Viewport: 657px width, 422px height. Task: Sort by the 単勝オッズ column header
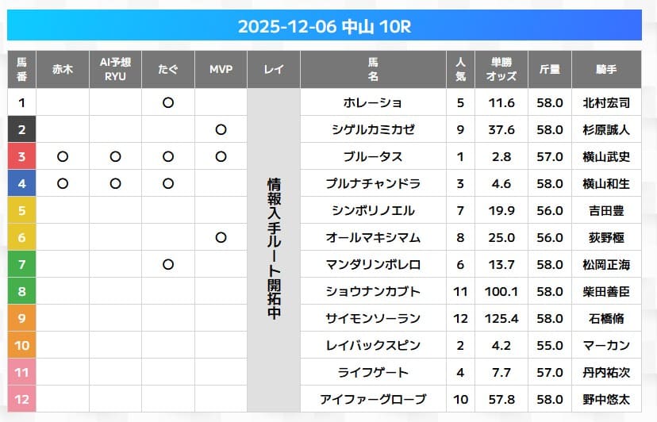pyautogui.click(x=503, y=69)
